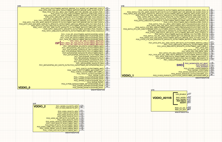Select the PIO2_31/I3C0_PUR pin name

pos(181,75)
